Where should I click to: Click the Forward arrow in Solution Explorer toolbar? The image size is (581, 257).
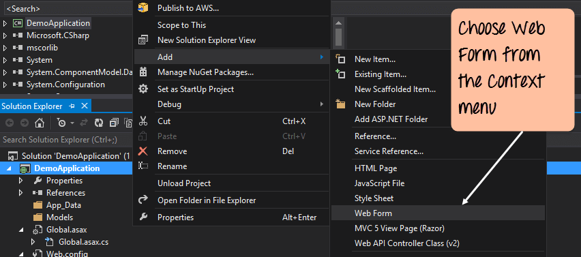pos(25,123)
